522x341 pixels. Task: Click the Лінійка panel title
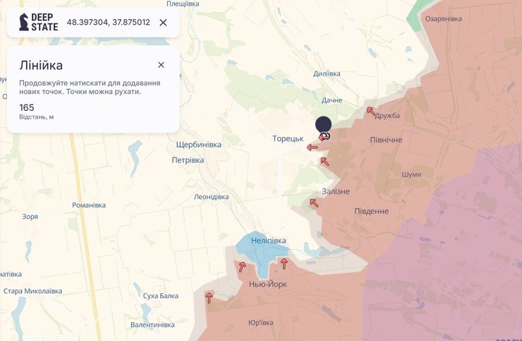click(41, 66)
